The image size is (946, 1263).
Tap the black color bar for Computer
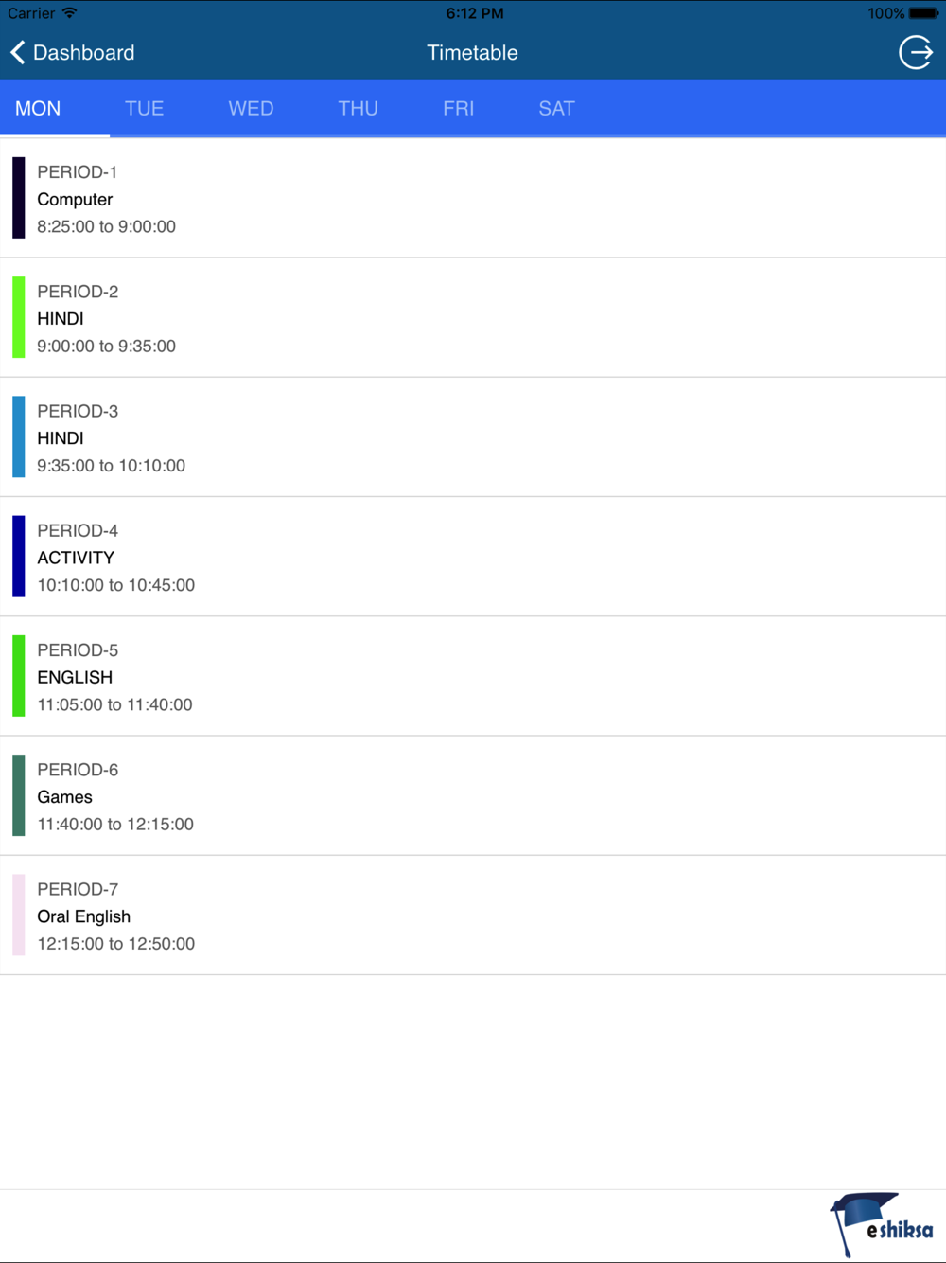(18, 198)
